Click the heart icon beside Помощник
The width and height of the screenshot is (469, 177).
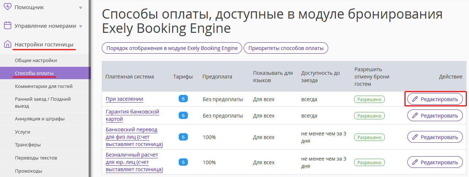pyautogui.click(x=7, y=7)
